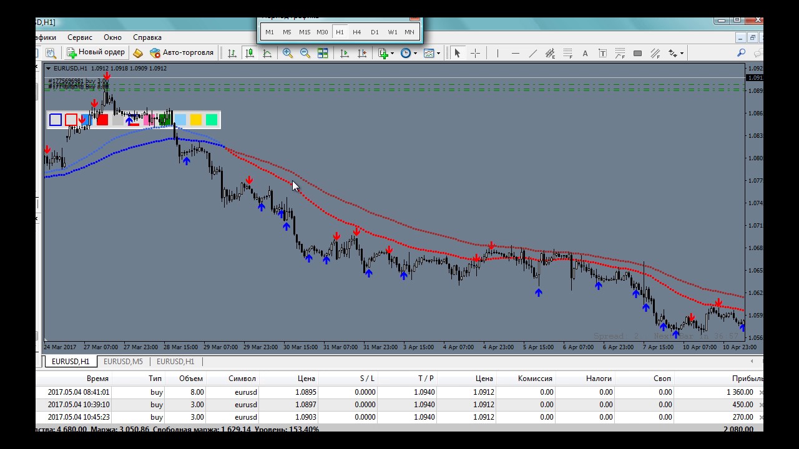Toggle chart shift icon
The width and height of the screenshot is (799, 449).
click(x=362, y=53)
